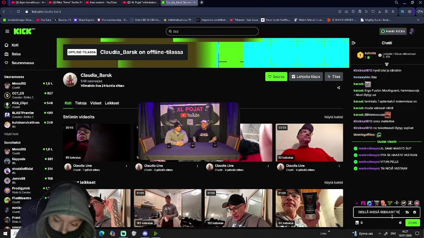Open the browser favorites heart icon

point(373,12)
